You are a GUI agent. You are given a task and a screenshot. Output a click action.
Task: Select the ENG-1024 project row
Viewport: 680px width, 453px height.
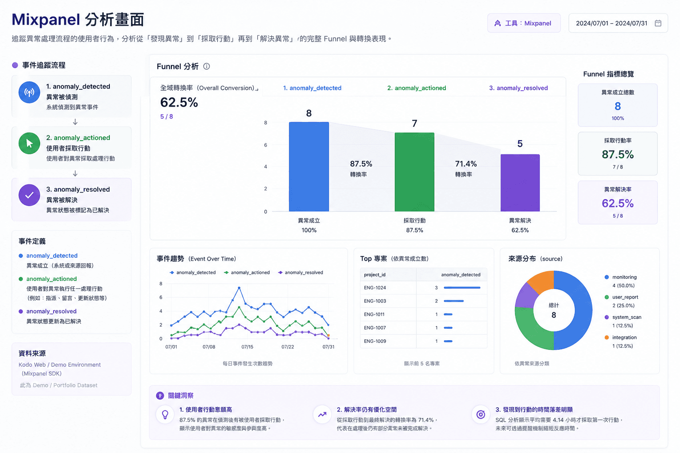423,288
